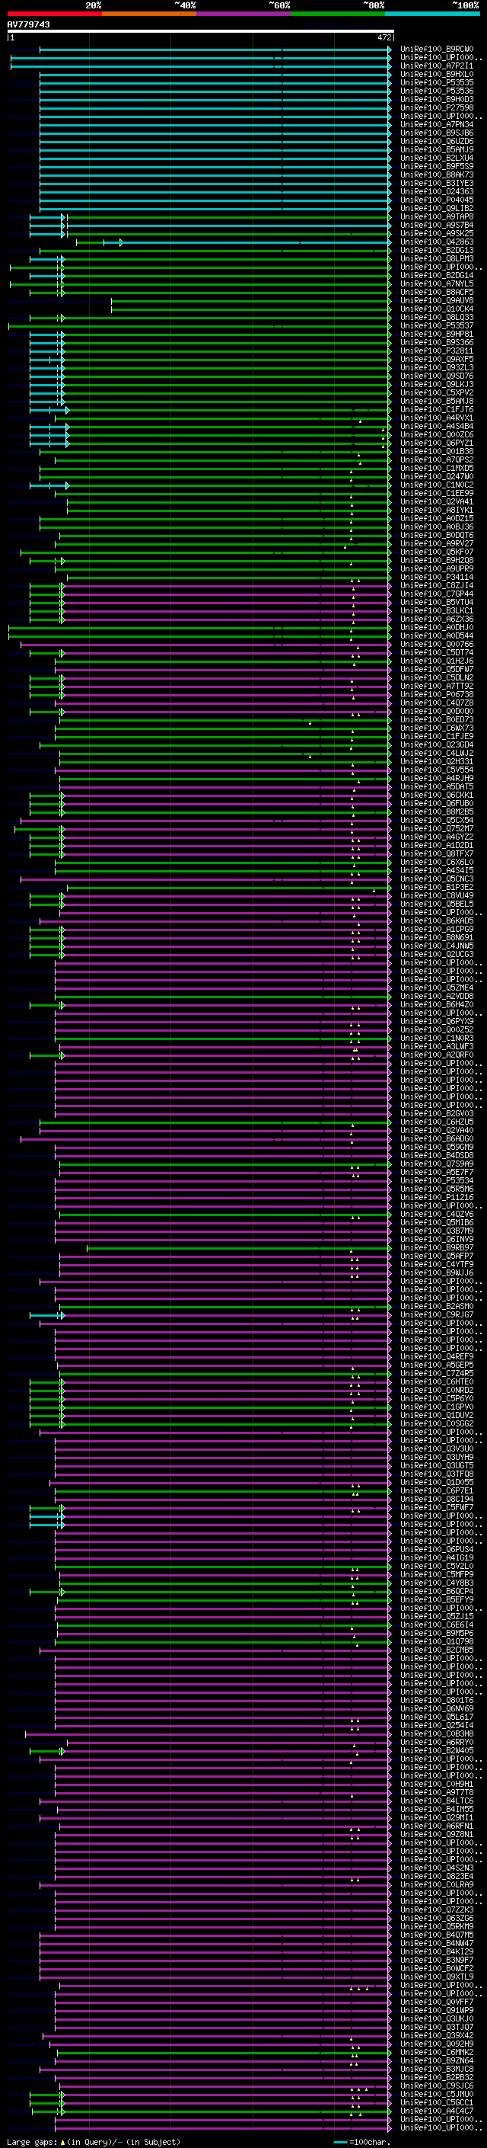Click the AV779743 query label
Image resolution: width=487 pixels, height=2148 pixels.
[x=28, y=25]
